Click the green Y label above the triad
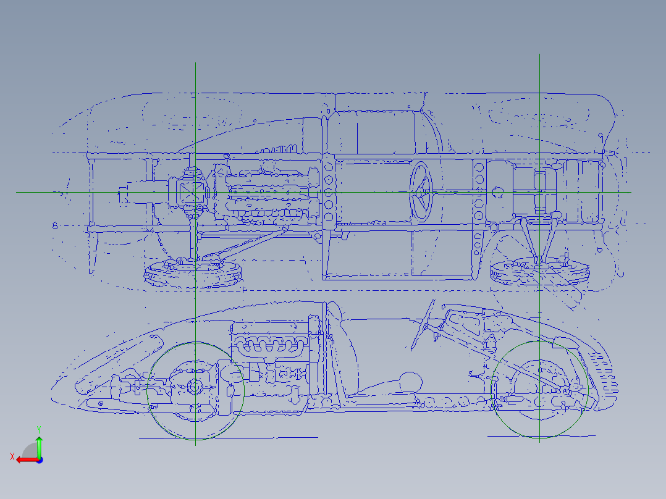666x499 pixels. [38, 429]
